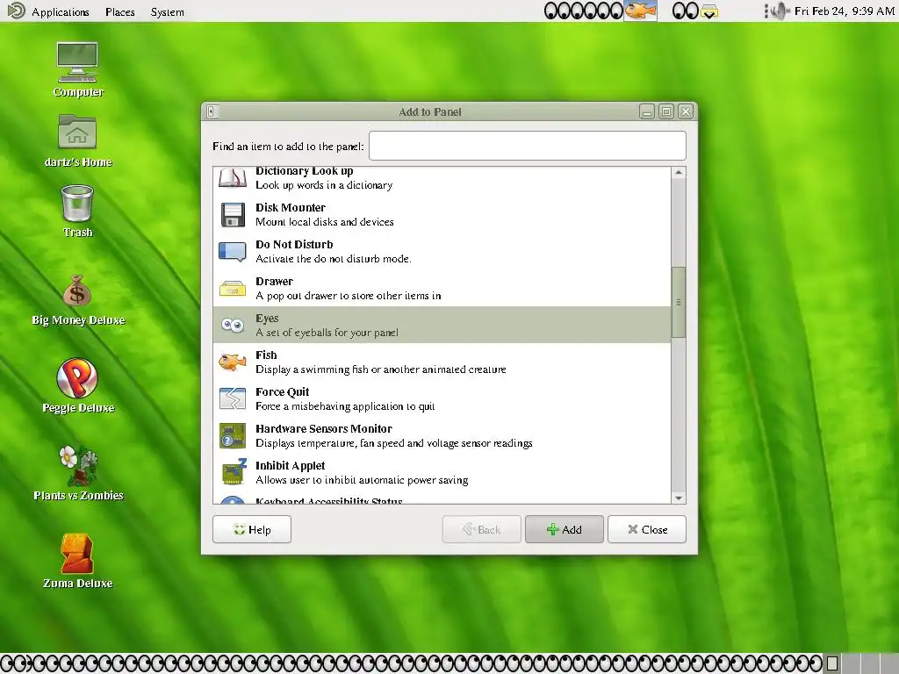Open the Places menu
The height and width of the screenshot is (674, 899).
click(119, 11)
